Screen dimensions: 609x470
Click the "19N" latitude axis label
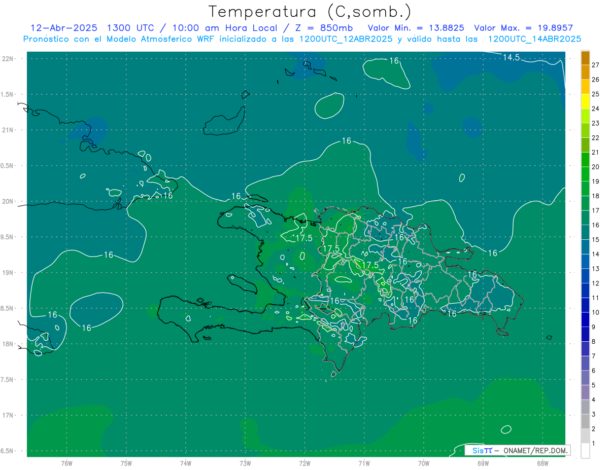pyautogui.click(x=8, y=273)
